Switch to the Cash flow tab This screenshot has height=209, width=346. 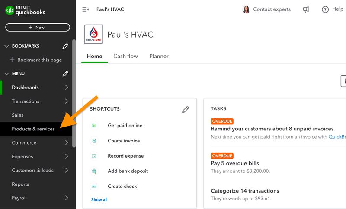[x=125, y=57]
